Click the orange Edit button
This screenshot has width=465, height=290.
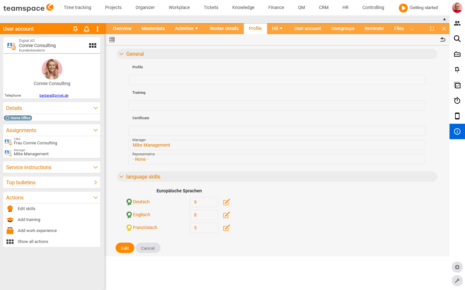point(125,248)
